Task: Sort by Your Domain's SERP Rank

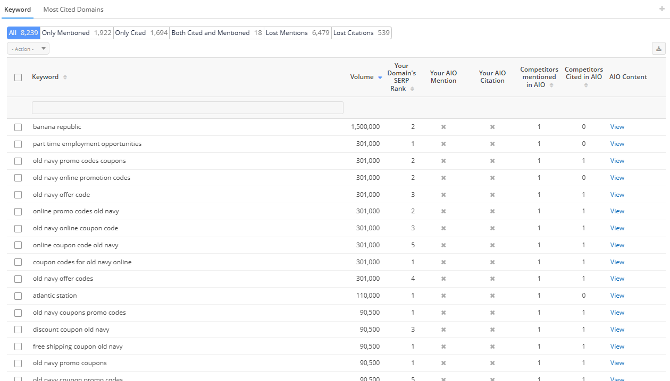Action: click(x=412, y=89)
